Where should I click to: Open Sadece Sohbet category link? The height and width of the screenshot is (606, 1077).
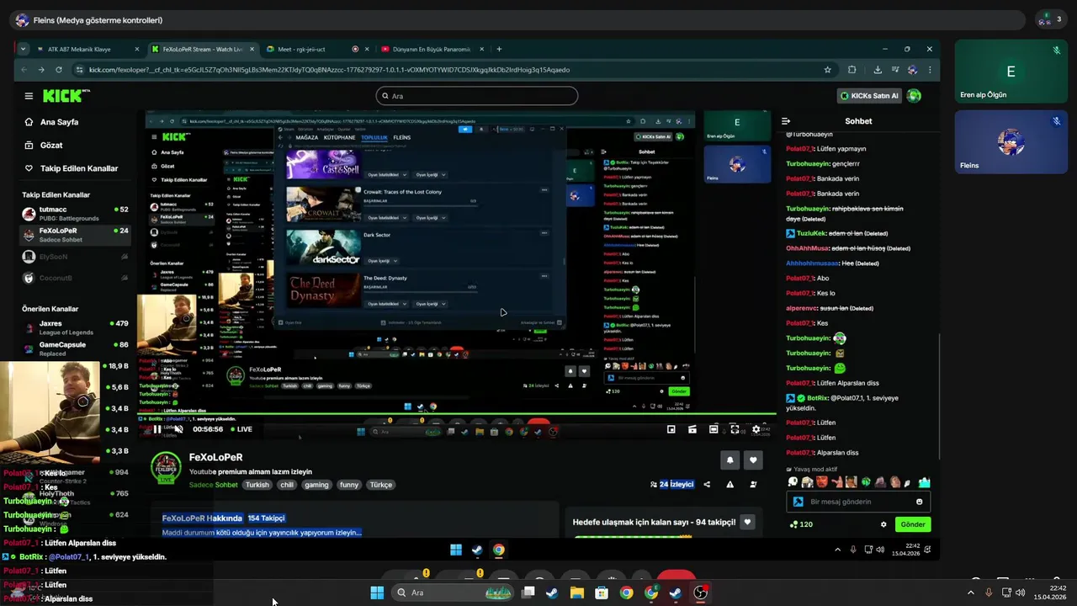214,485
